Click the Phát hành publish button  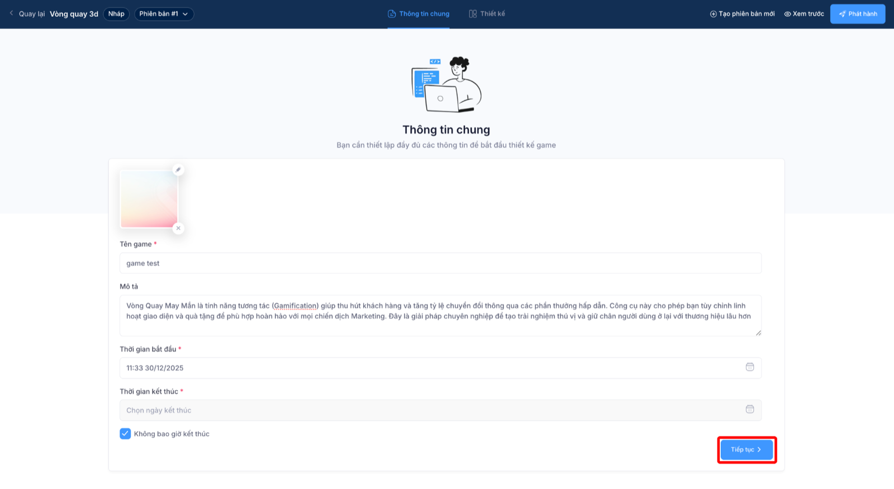click(858, 14)
